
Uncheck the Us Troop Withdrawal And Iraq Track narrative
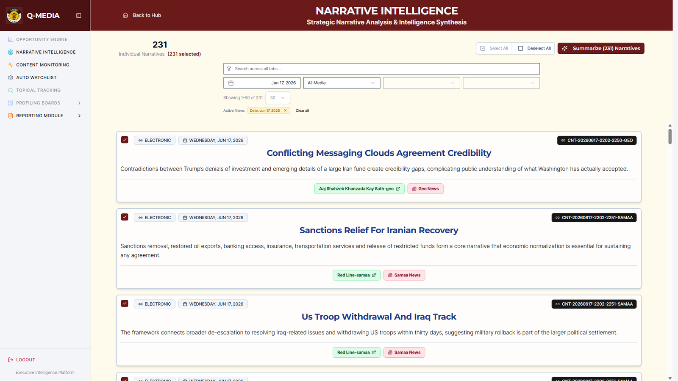point(125,303)
